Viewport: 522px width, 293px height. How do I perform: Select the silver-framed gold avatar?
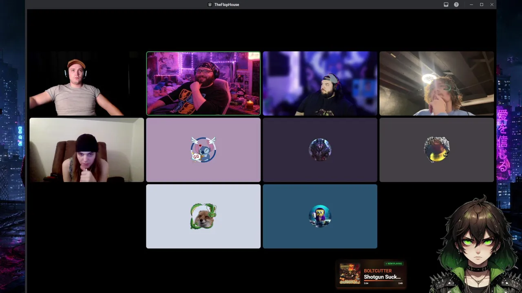[x=436, y=150]
